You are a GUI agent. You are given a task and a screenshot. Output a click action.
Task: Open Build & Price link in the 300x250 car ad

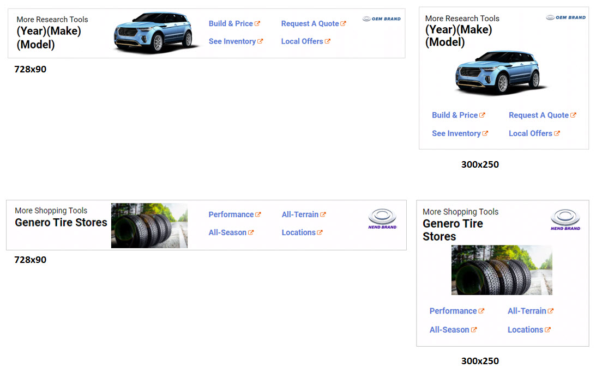click(454, 115)
